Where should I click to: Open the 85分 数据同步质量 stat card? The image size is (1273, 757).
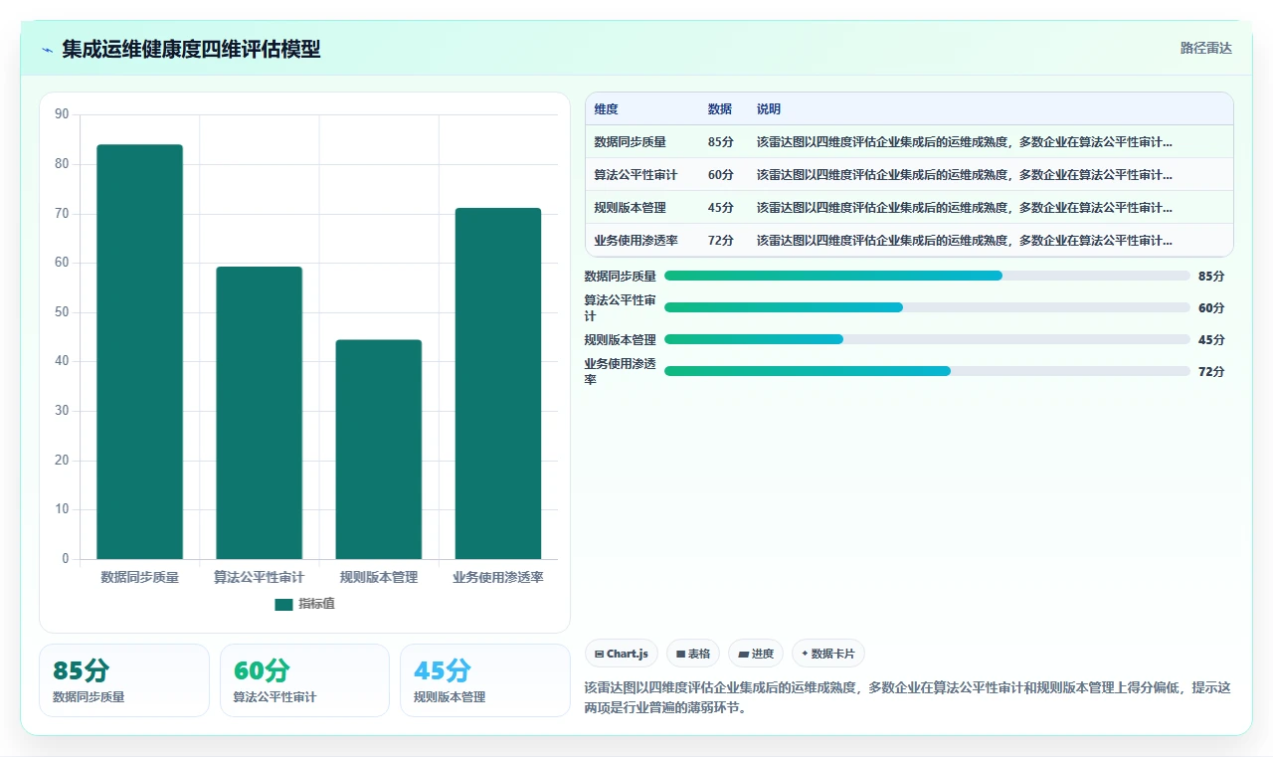pyautogui.click(x=124, y=680)
